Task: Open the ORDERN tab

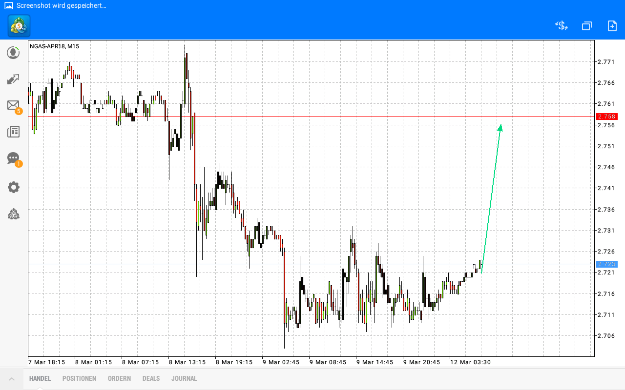Action: (119, 378)
